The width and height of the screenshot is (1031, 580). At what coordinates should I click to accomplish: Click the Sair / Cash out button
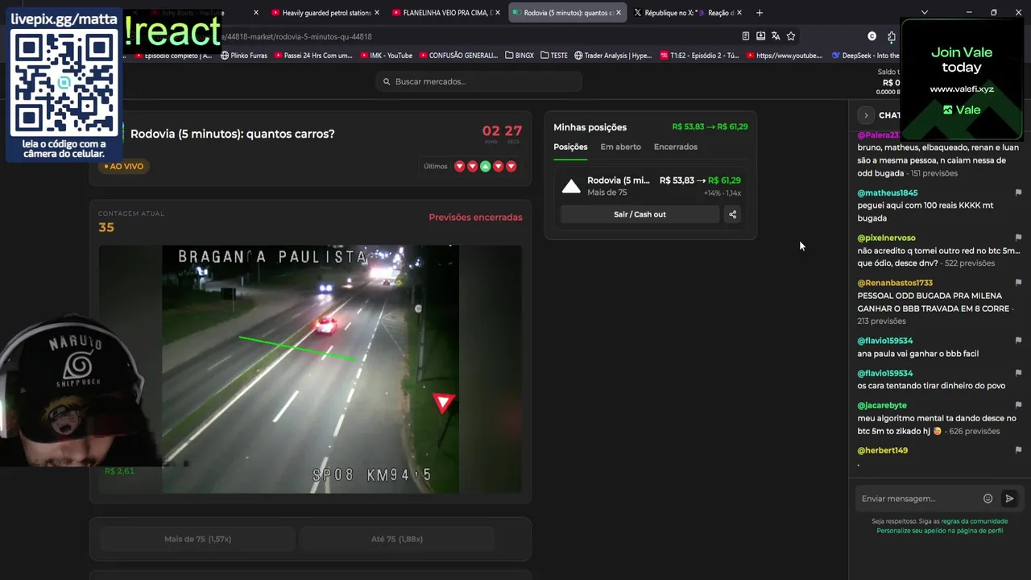coord(640,214)
